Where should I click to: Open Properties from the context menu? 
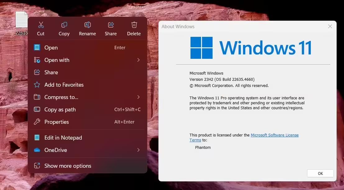tap(88, 122)
